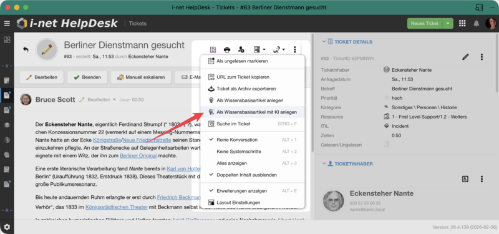Select the active ticket view in sidebar
499x234 pixels.
(x=7, y=95)
